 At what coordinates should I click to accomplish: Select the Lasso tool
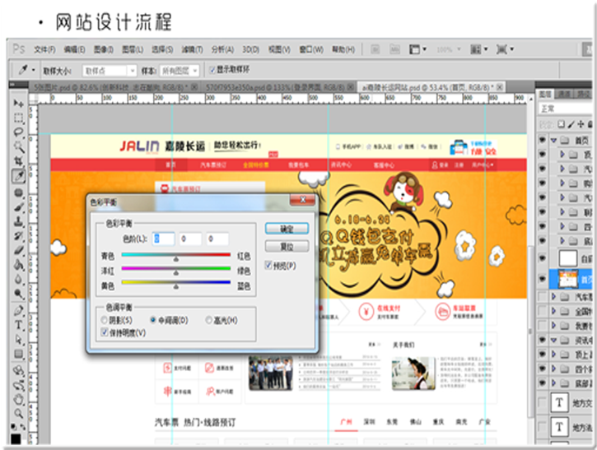18,132
